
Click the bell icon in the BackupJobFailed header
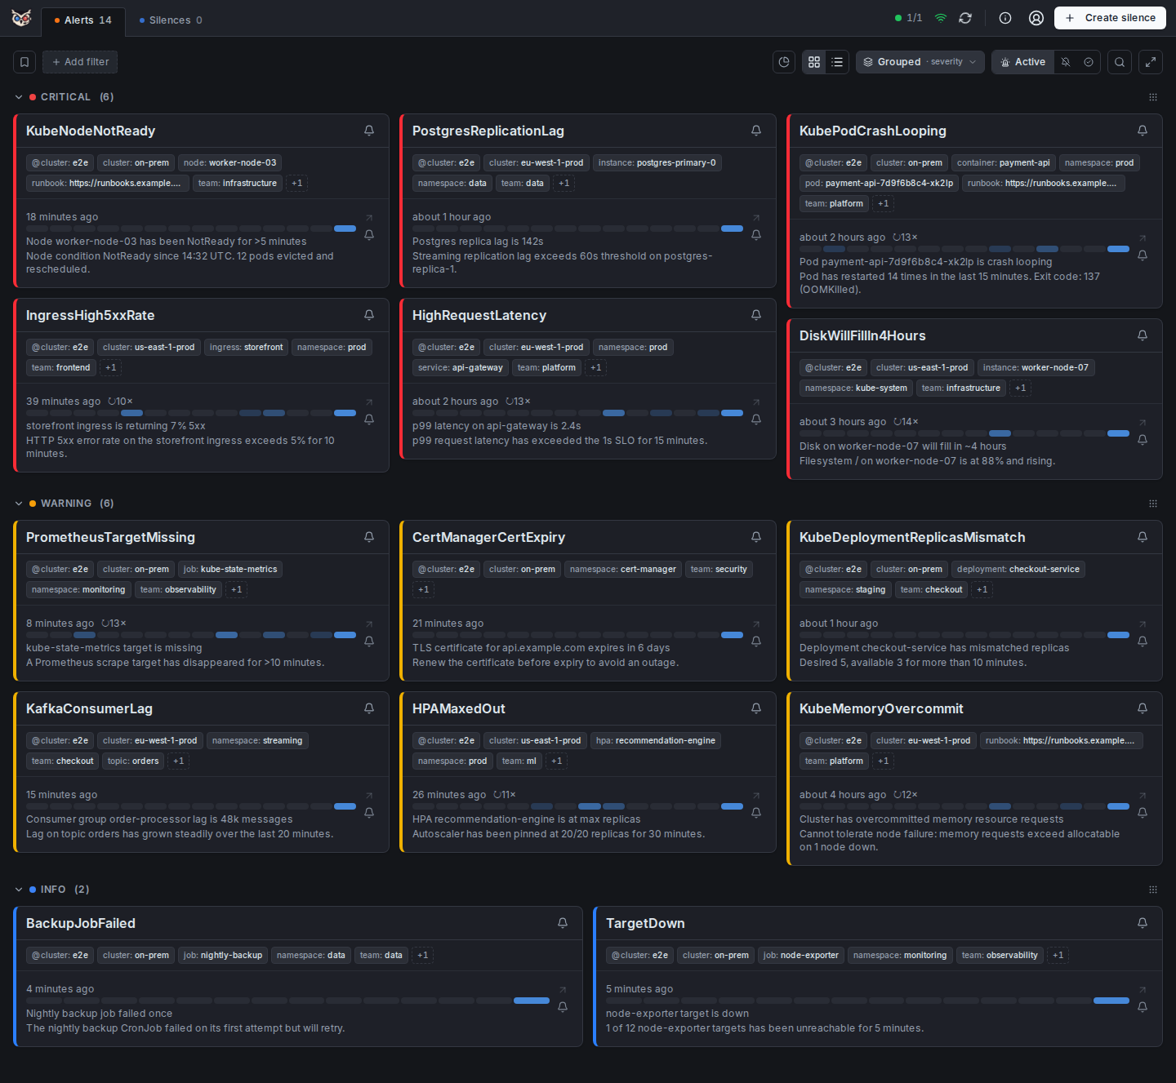(563, 923)
